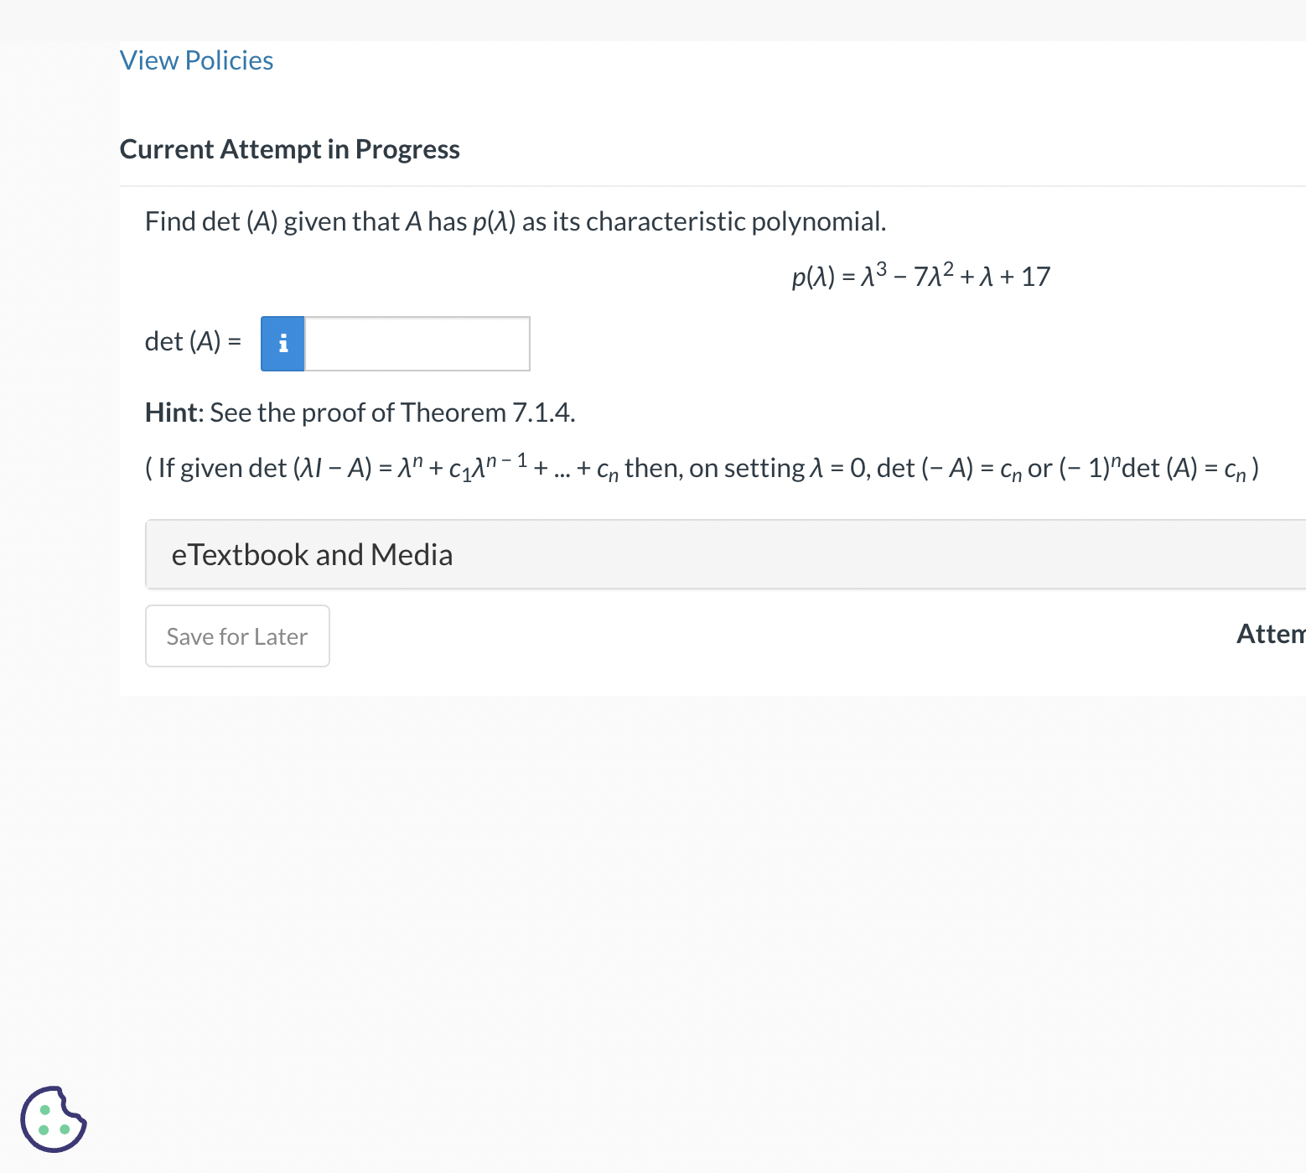The height and width of the screenshot is (1173, 1306).
Task: Click View Policies at the top
Action: coord(196,60)
